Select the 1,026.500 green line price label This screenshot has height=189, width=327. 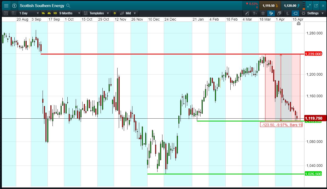[x=313, y=174]
